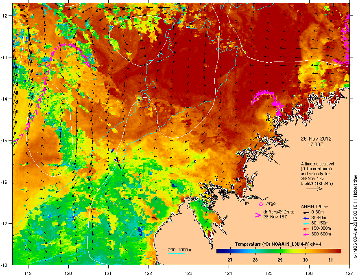Click the '30' tick label under color bar
Image resolution: width=358 pixels, height=277 pixels.
coord(305,260)
